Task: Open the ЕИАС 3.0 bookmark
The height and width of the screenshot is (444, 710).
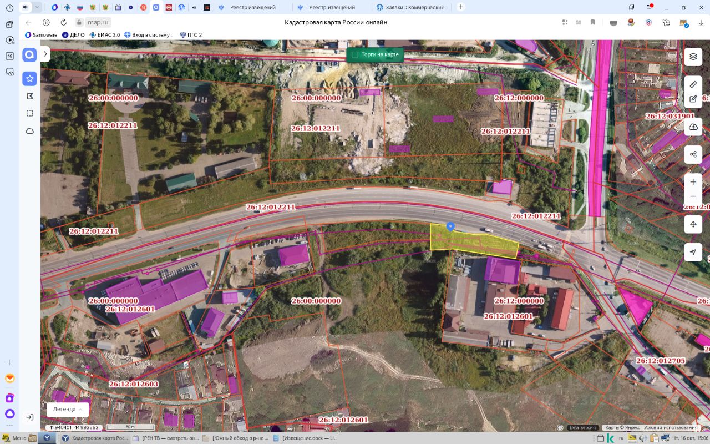Action: 105,34
